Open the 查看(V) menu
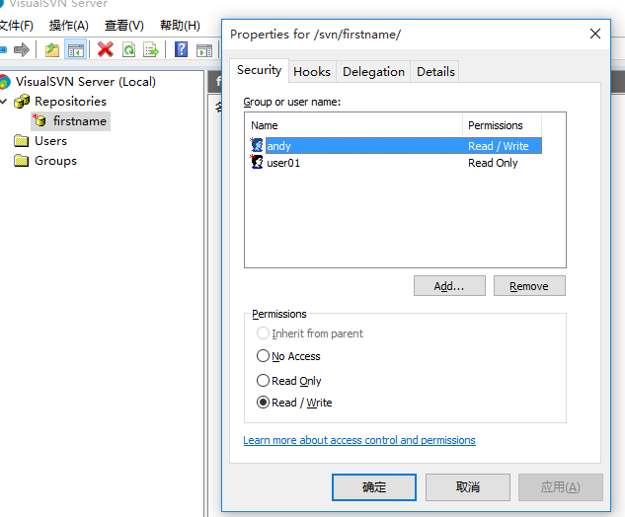Image resolution: width=625 pixels, height=517 pixels. coord(124,26)
